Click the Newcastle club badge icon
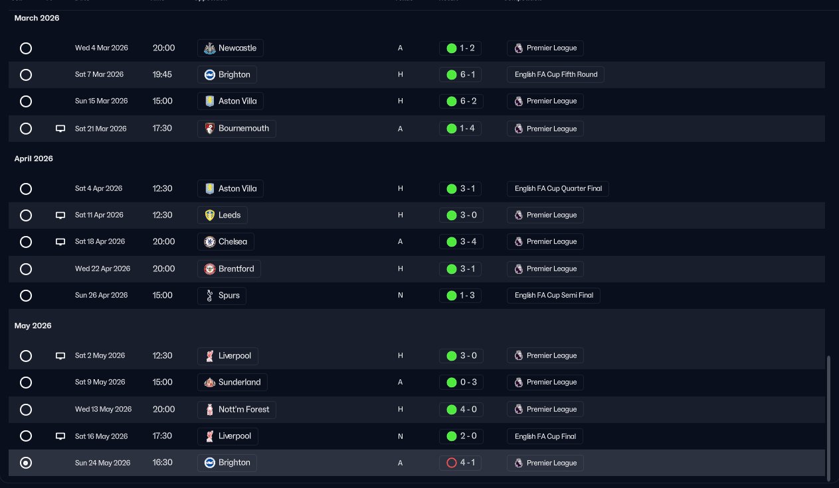This screenshot has height=488, width=839. click(x=210, y=48)
